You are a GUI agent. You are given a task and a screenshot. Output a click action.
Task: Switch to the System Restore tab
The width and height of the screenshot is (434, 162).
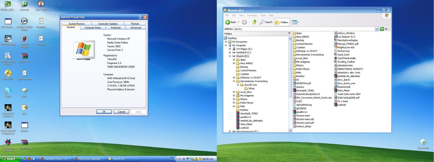pyautogui.click(x=76, y=24)
